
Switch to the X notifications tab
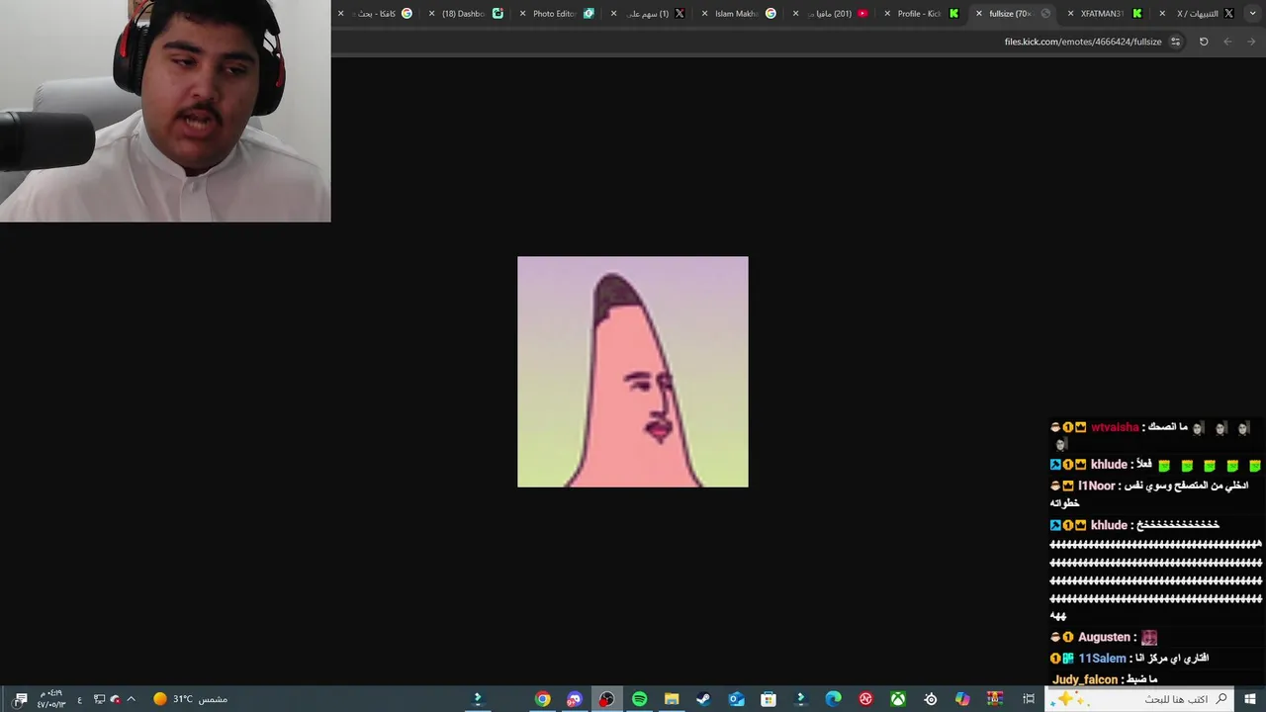pyautogui.click(x=1197, y=13)
